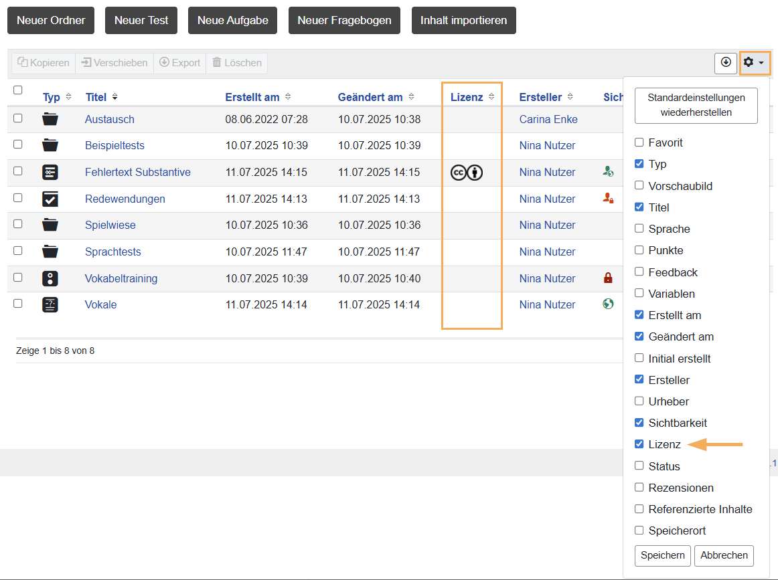
Task: Click the circular download arrow button
Action: pos(726,62)
